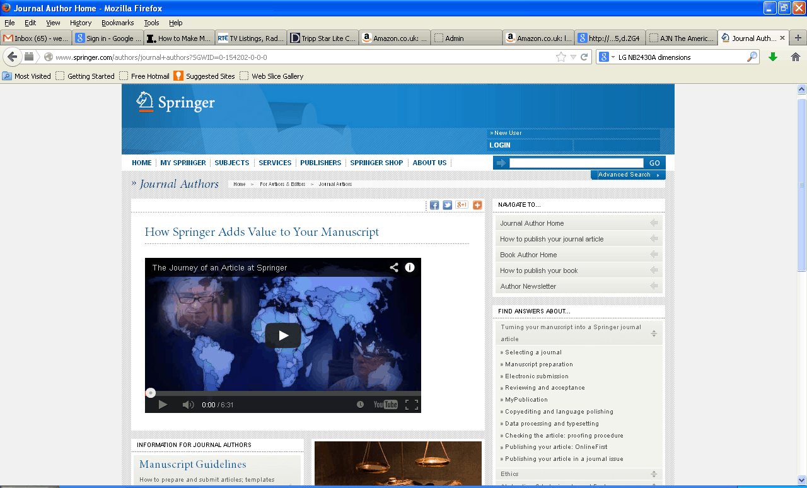This screenshot has height=488, width=807.
Task: Click the scrollbar down arrow
Action: pyautogui.click(x=802, y=479)
